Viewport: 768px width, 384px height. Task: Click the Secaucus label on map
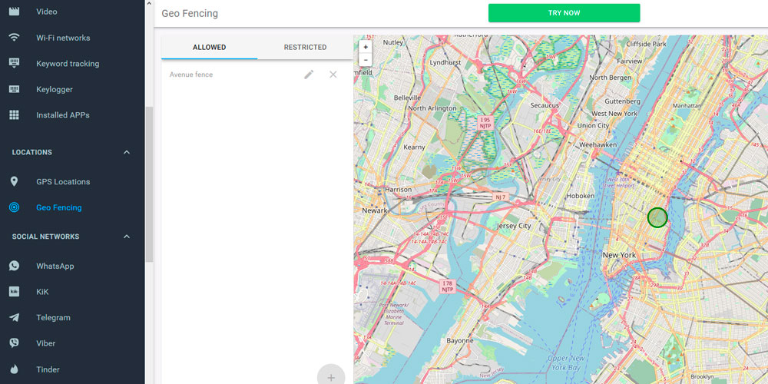pyautogui.click(x=545, y=105)
